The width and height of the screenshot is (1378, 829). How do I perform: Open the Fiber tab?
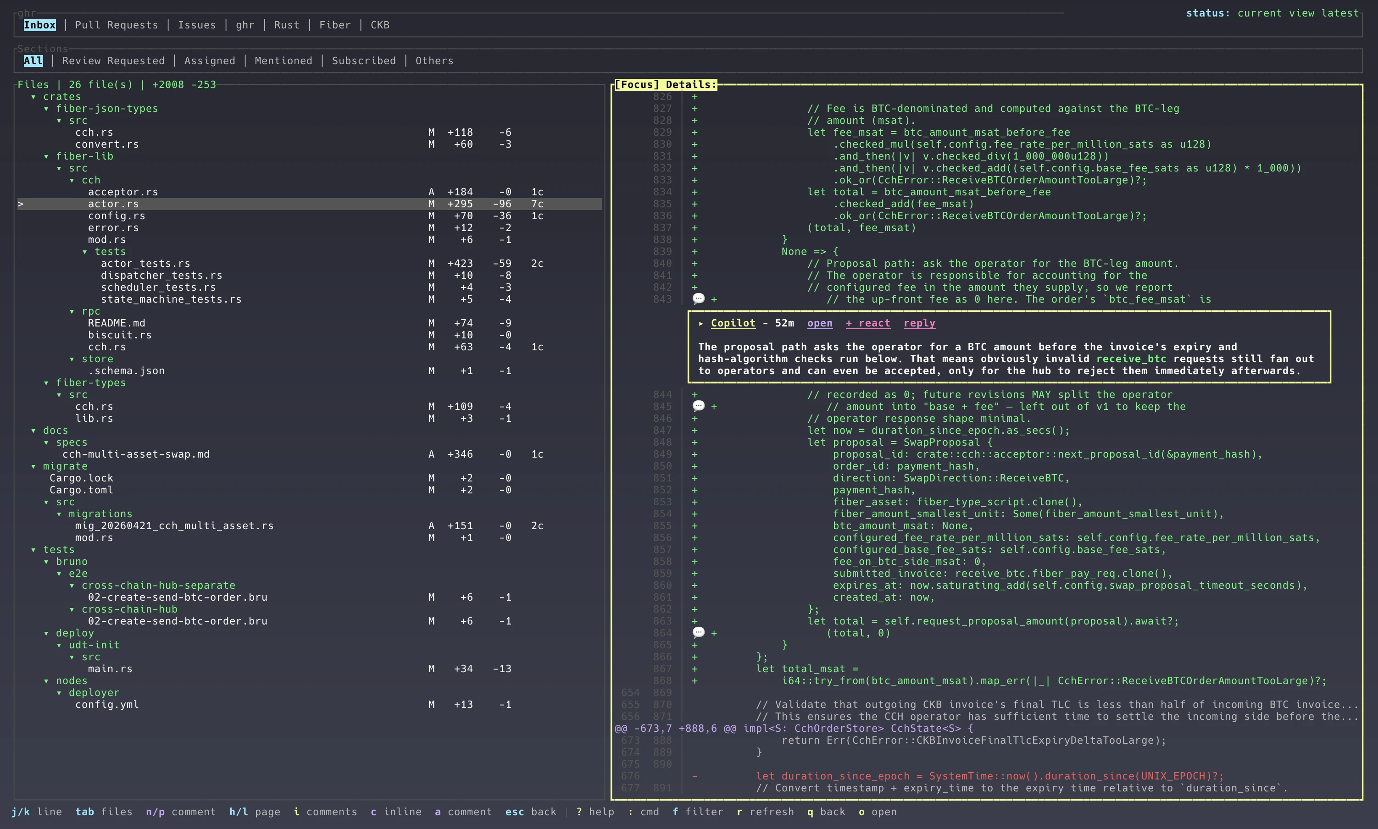(x=335, y=25)
